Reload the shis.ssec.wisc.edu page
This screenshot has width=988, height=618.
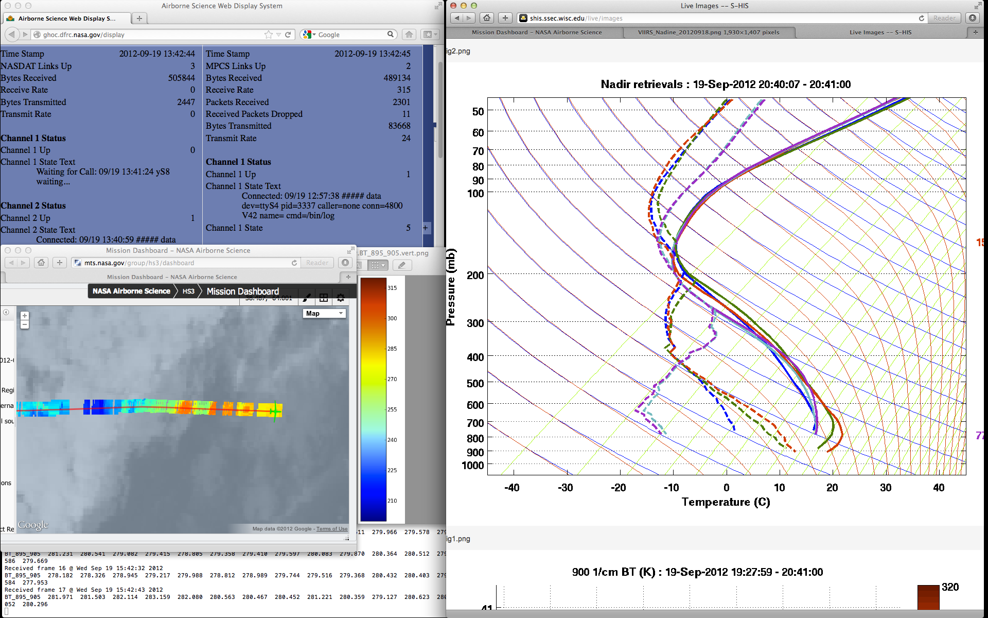click(921, 18)
